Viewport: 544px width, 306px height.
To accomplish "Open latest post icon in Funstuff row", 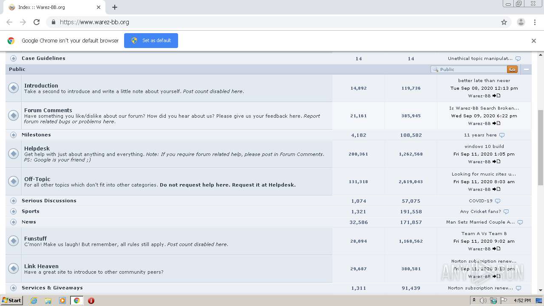I will 496,249.
